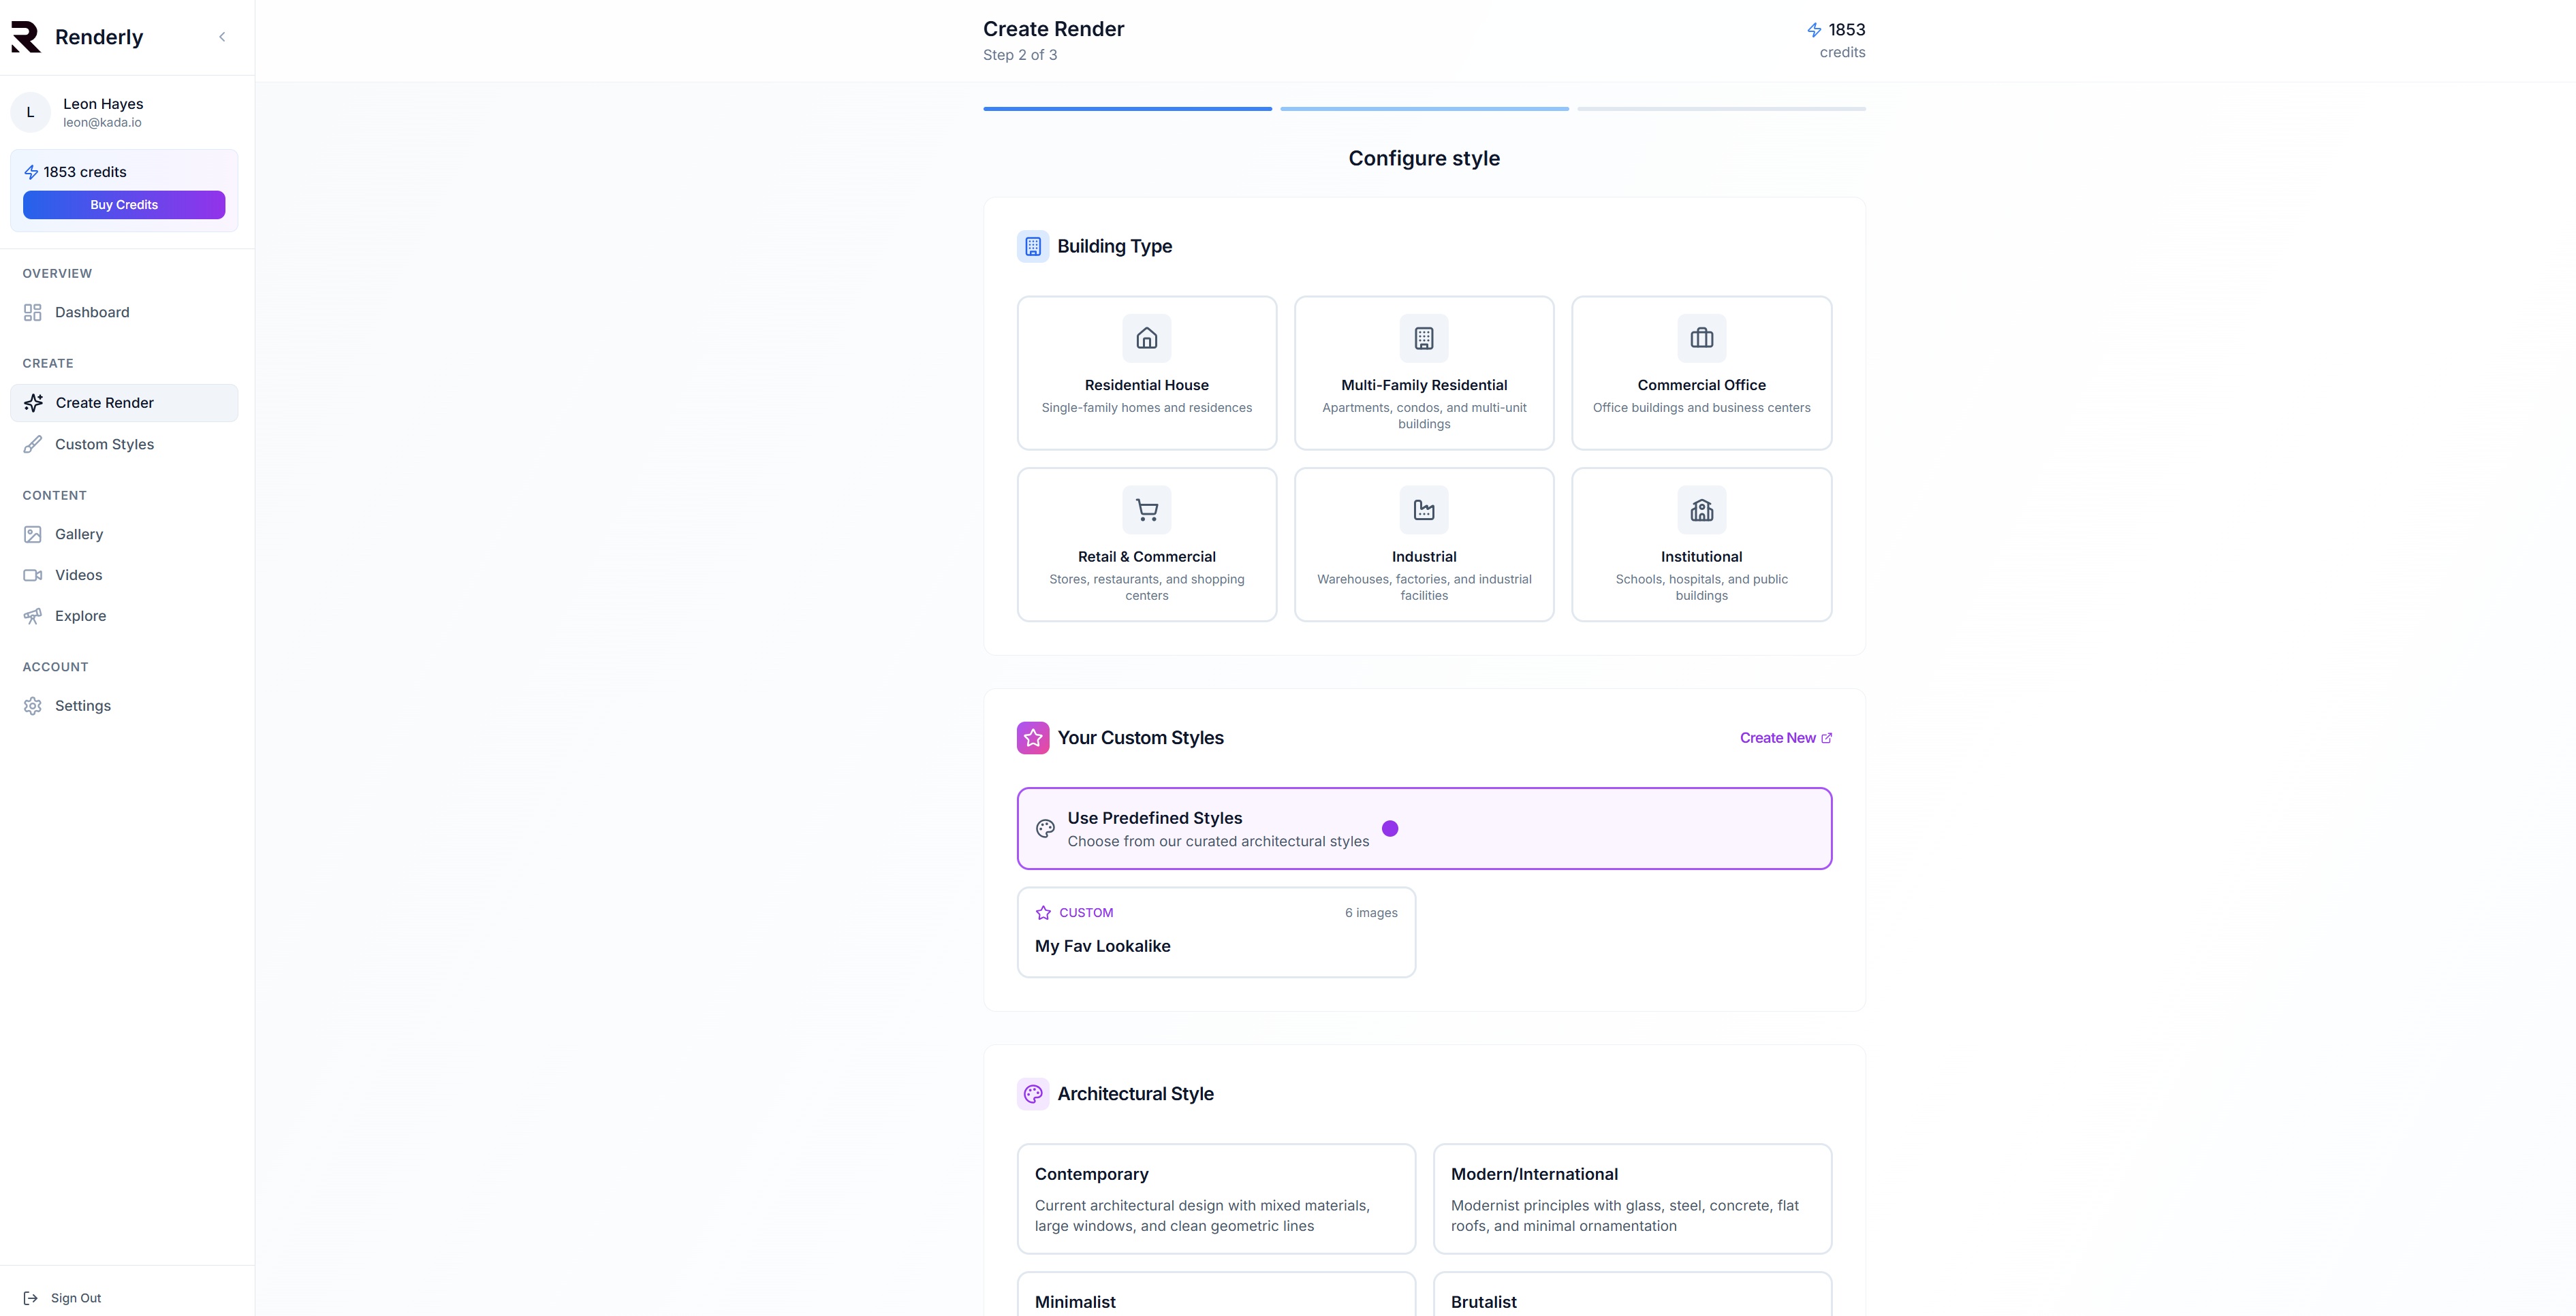2576x1316 pixels.
Task: Click the leon@kada.io email text
Action: [102, 123]
